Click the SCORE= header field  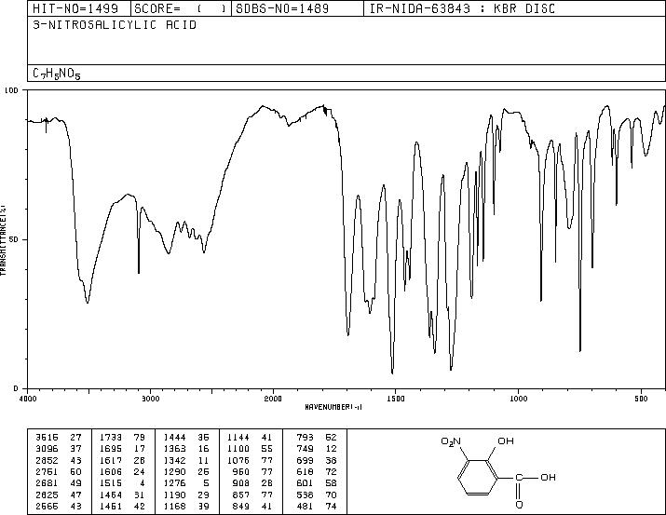(x=181, y=8)
